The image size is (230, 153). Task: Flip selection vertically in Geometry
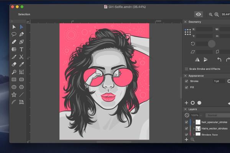pos(205,60)
